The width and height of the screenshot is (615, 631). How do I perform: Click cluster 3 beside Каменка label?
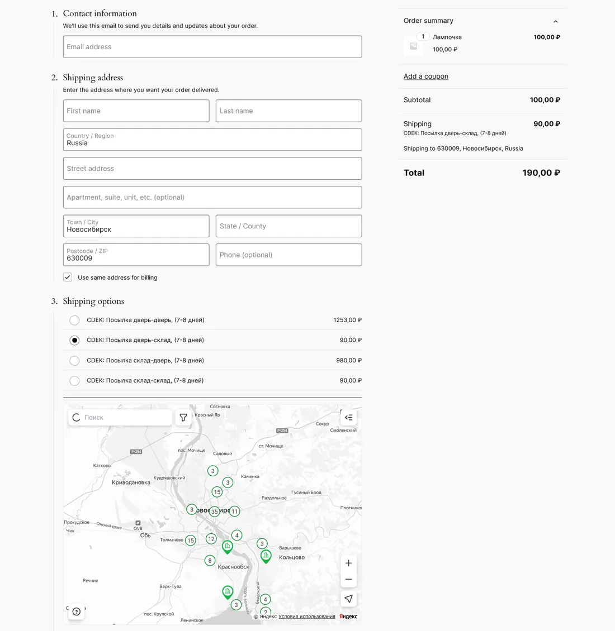228,482
